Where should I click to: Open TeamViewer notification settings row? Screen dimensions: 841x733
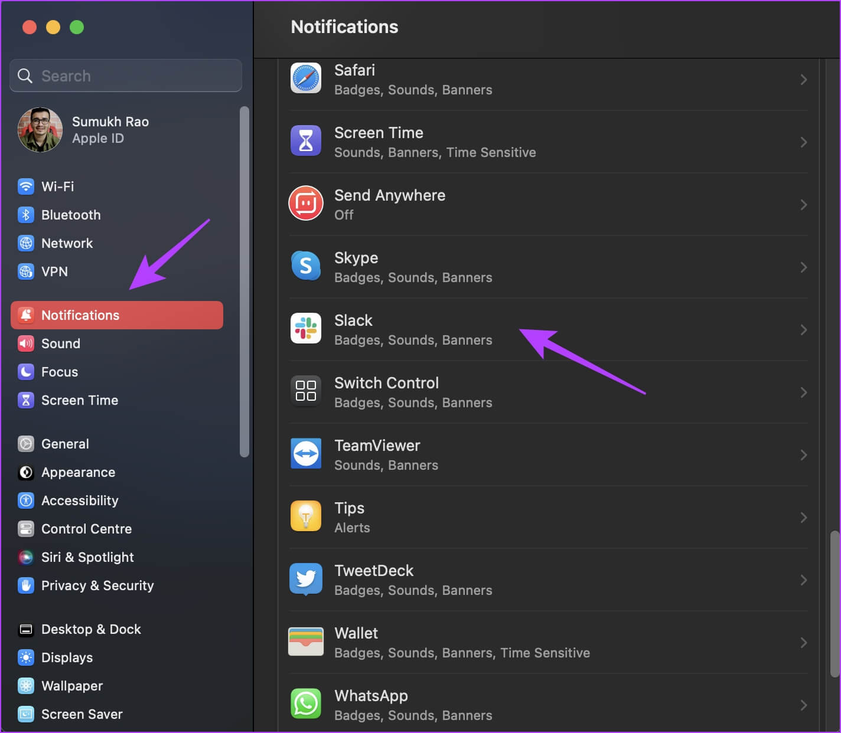click(x=548, y=455)
